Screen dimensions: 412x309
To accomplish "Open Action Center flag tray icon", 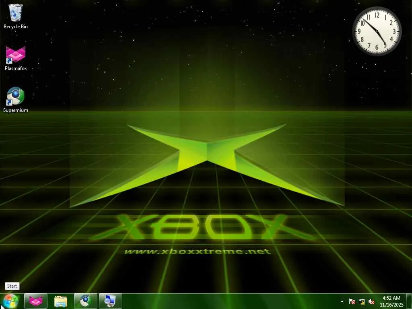I will pyautogui.click(x=352, y=301).
